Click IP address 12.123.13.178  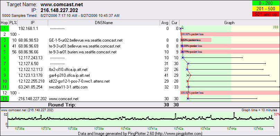tap(30, 75)
